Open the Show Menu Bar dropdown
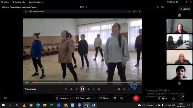 (x=36, y=2)
